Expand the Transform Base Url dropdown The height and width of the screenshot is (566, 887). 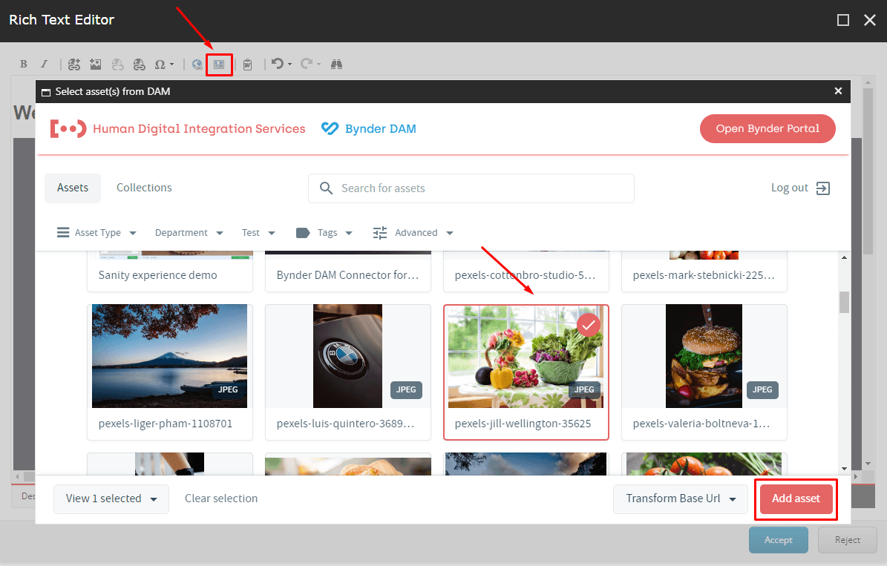click(x=680, y=498)
